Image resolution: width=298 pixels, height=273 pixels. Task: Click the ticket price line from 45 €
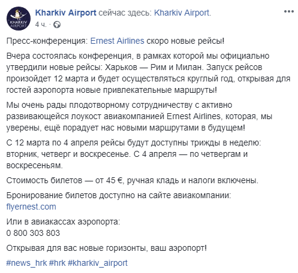point(133,180)
